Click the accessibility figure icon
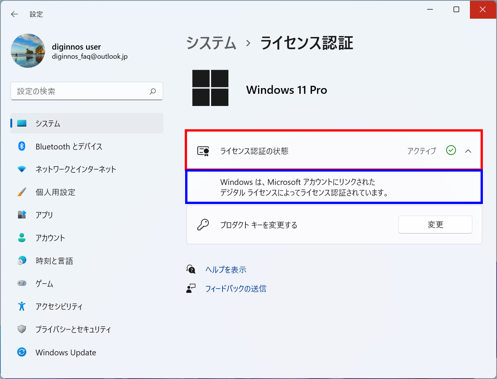497x379 pixels. pyautogui.click(x=22, y=306)
